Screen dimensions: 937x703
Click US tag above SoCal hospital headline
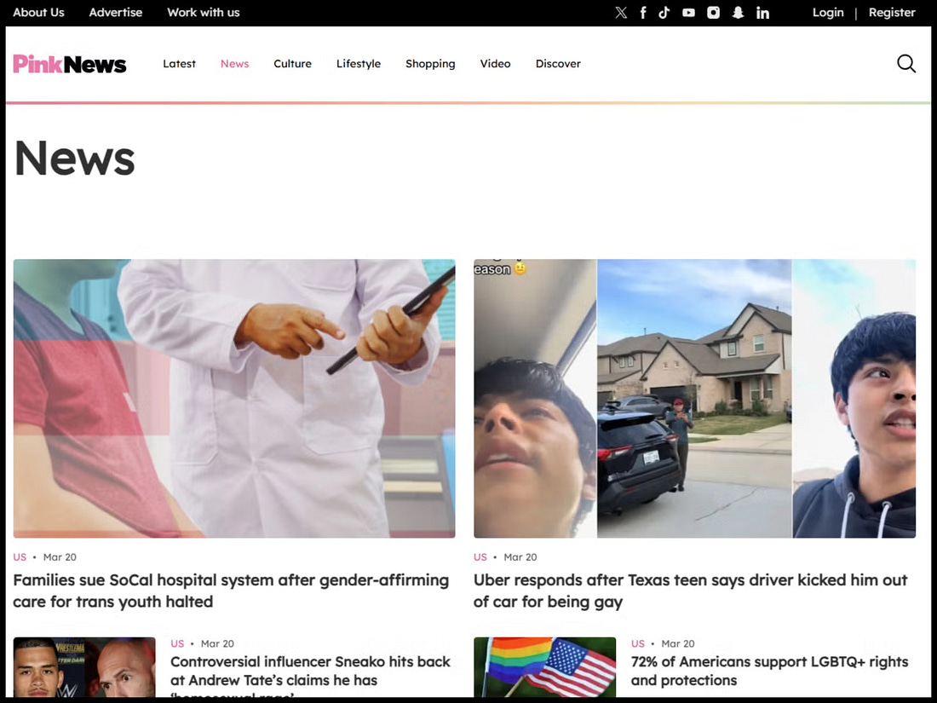[x=20, y=557]
